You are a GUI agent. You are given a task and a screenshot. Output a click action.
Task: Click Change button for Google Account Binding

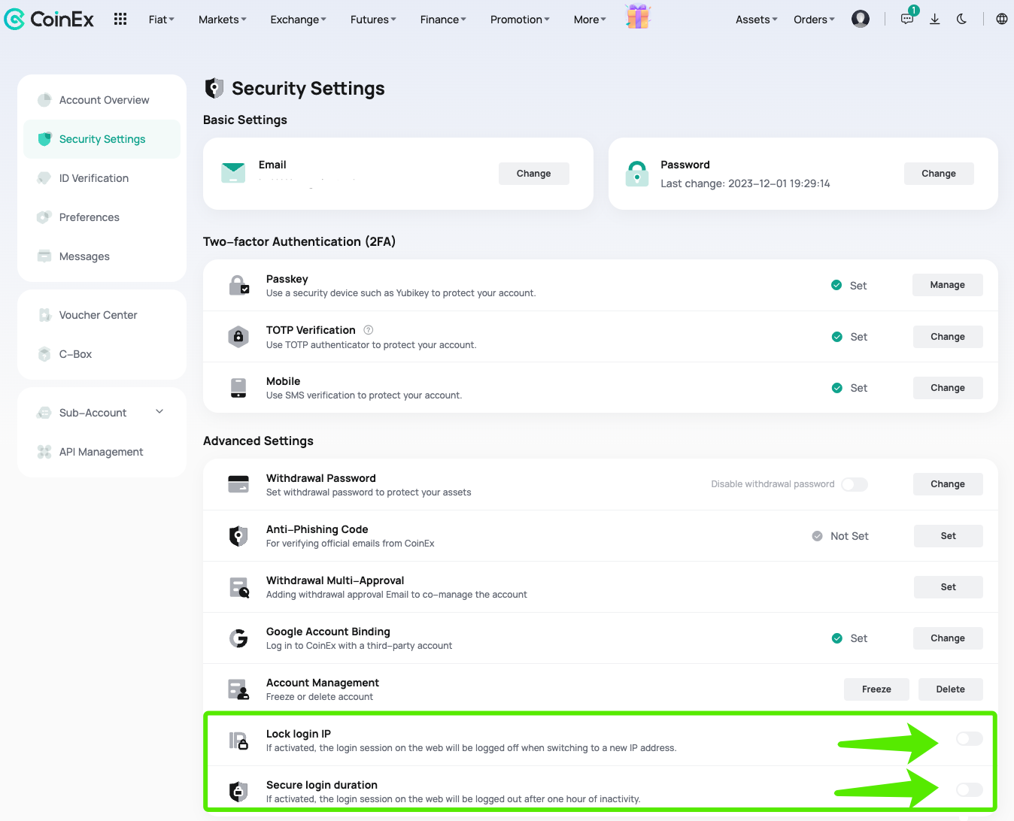pos(948,638)
